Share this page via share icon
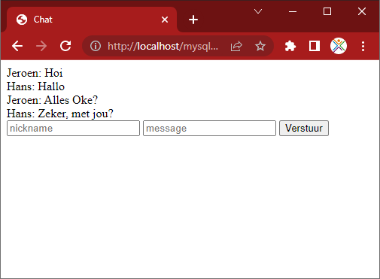The height and width of the screenshot is (279, 380). tap(236, 46)
